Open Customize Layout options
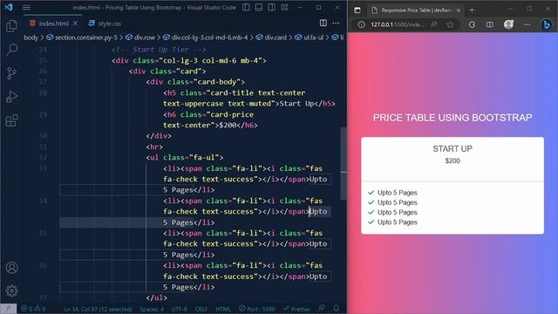This screenshot has width=558, height=314. coord(285,7)
